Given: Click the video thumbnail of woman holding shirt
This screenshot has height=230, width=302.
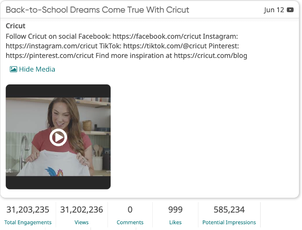Looking at the screenshot, I should pos(58,137).
